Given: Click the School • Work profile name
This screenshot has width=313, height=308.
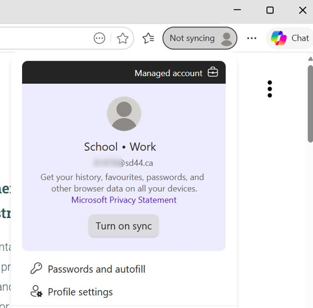Looking at the screenshot, I should [120, 147].
